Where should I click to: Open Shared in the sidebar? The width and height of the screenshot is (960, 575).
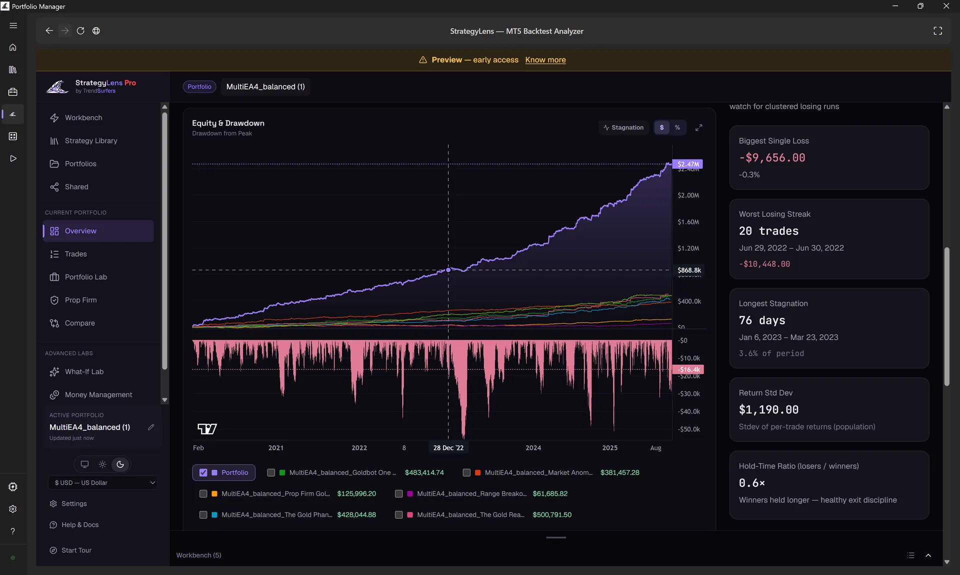click(x=98, y=186)
